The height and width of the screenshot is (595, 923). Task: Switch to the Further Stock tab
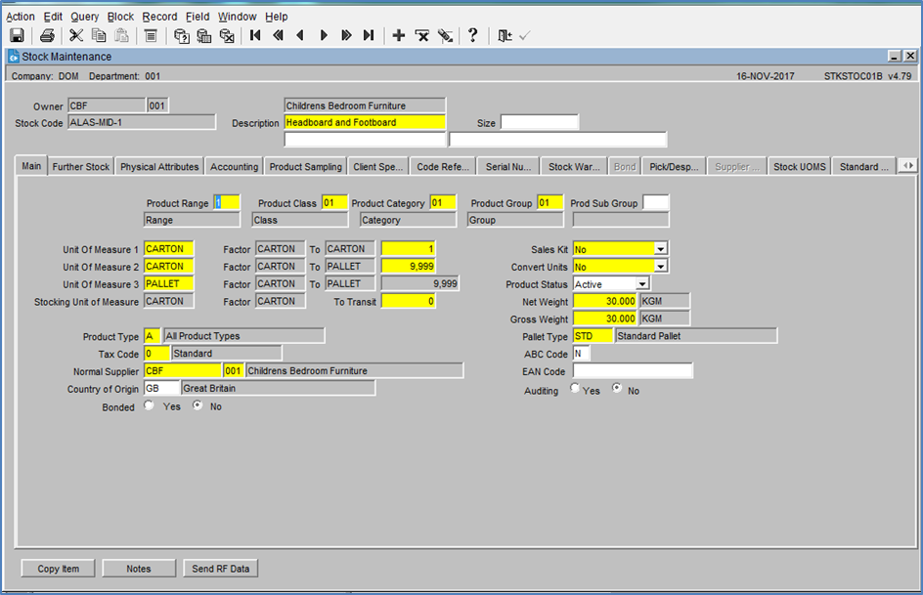[80, 167]
